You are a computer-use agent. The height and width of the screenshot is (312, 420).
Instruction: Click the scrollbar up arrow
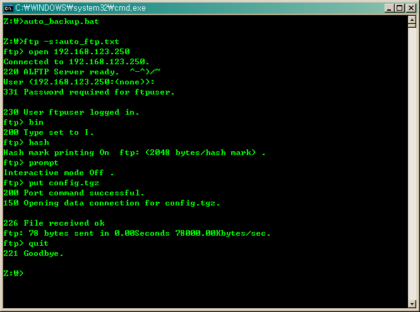[x=412, y=20]
